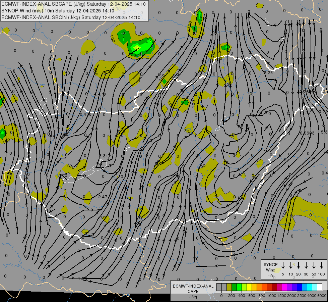Viewport: 328px width, 302px height.
Task: Click the '2.47' wind value on the map
Action: tap(103, 197)
